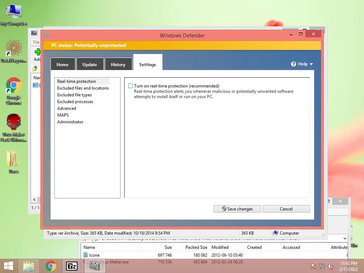Switch to the Update tab
Screen dimensions: 364x273
pos(90,64)
